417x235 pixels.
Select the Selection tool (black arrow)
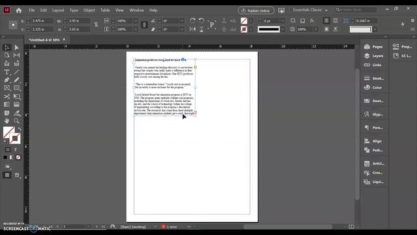(x=7, y=48)
